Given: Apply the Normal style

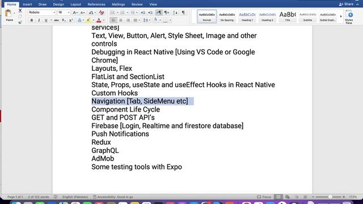Looking at the screenshot, I should (x=206, y=16).
